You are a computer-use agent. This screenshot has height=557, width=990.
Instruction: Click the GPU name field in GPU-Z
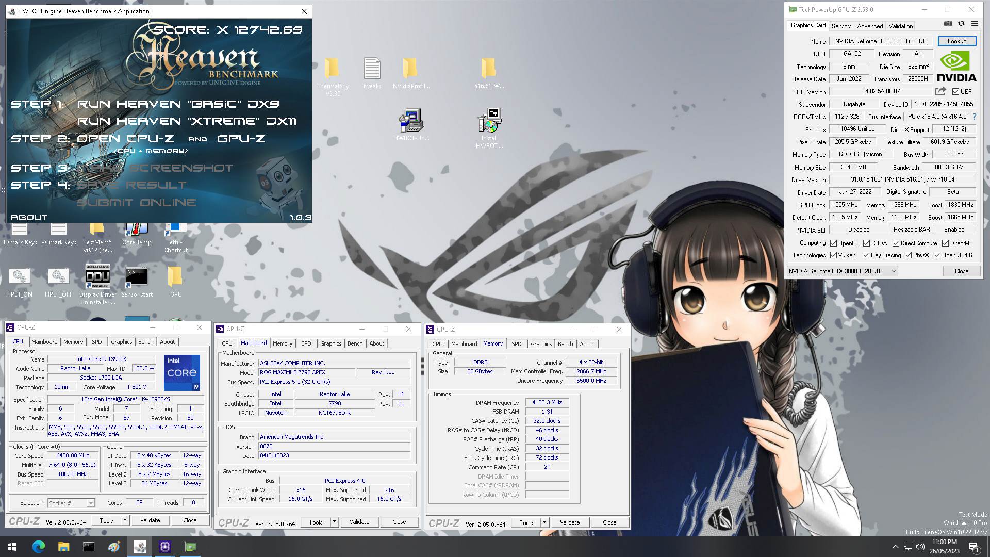point(881,41)
